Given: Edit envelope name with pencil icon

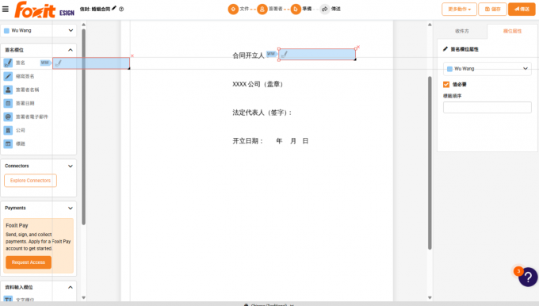Looking at the screenshot, I should tap(114, 8).
